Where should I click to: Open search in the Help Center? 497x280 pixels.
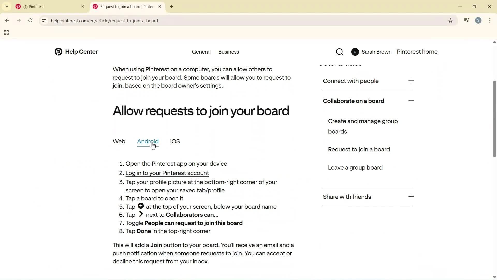pyautogui.click(x=339, y=52)
